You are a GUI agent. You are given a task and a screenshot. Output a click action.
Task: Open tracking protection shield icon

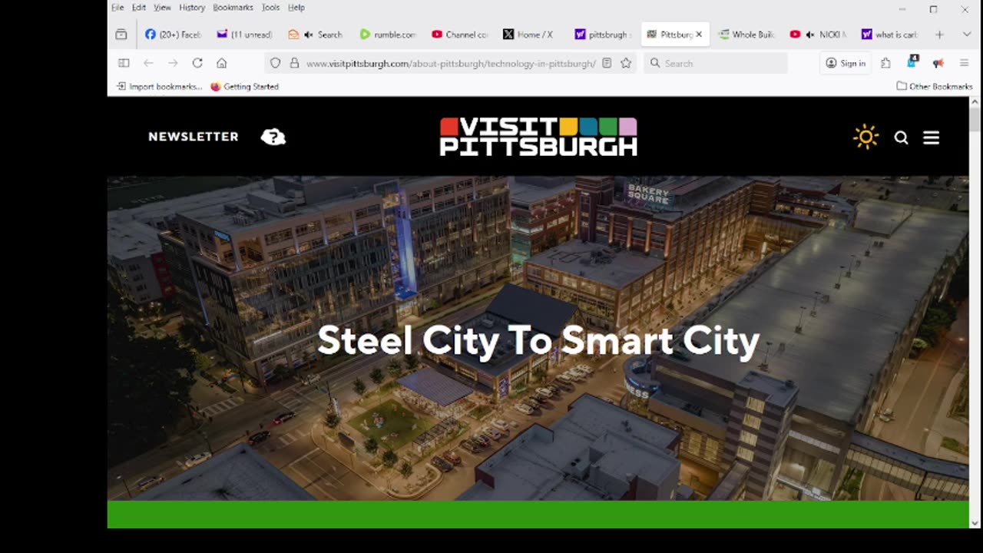275,63
